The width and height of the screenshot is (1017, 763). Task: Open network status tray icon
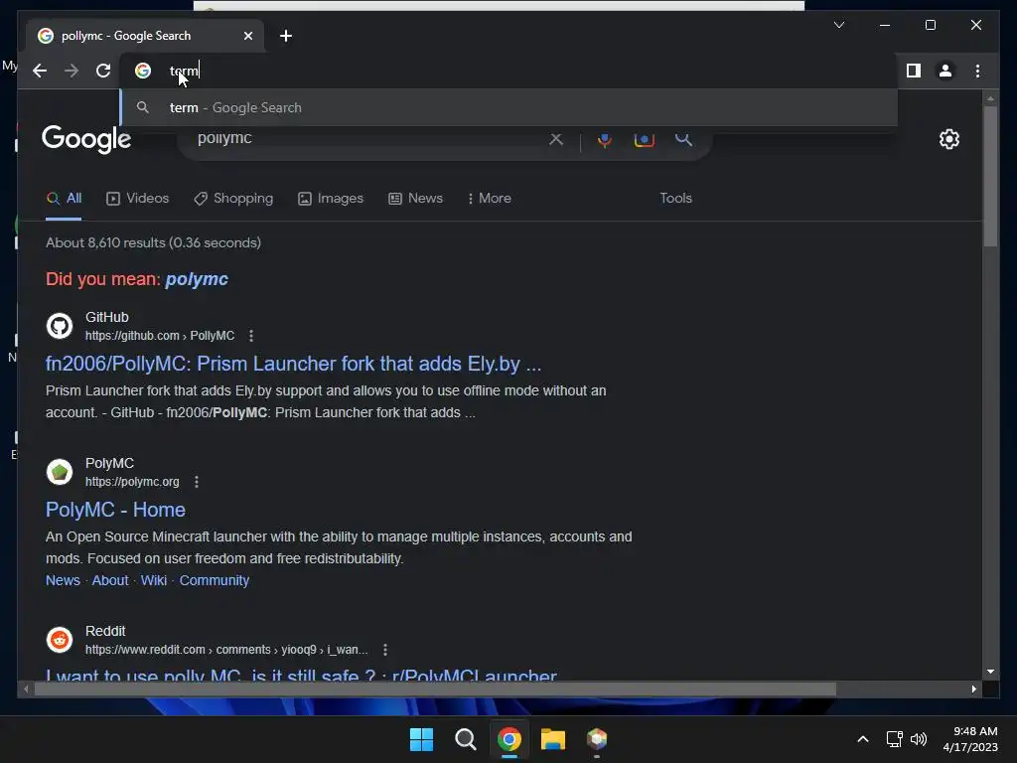[x=895, y=739]
